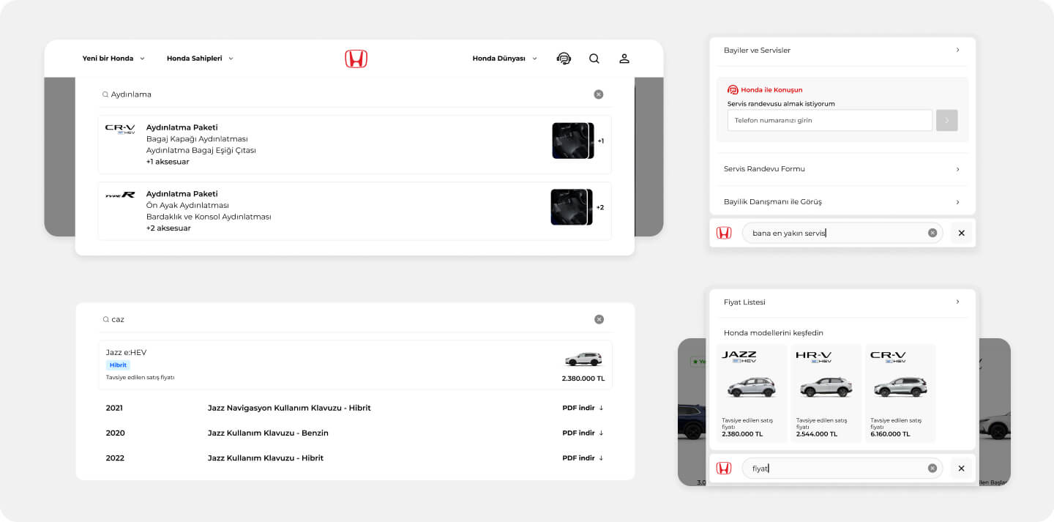
Task: Click the search magnifier inside the Aydınlama field
Action: 107,94
